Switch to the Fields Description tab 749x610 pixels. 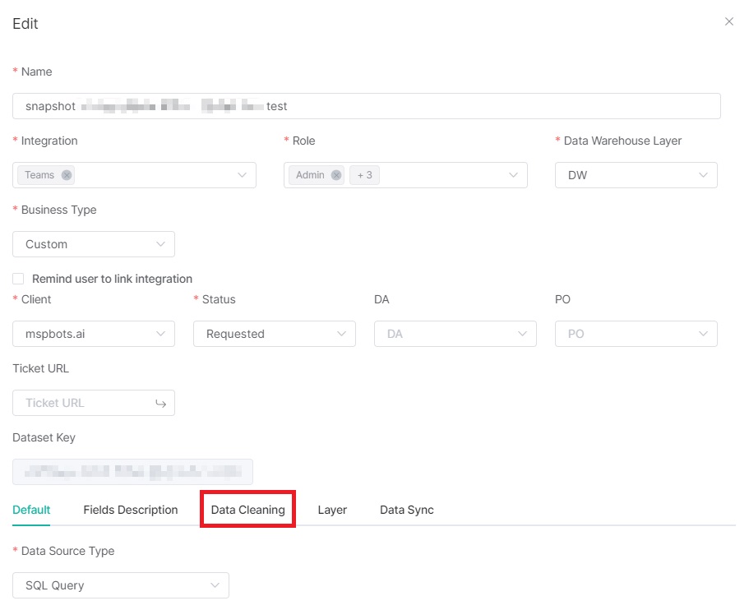(130, 510)
